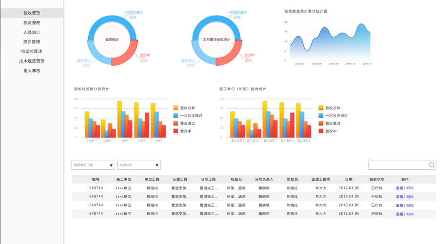This screenshot has width=445, height=244.
Task: Click the 施工单位4 axis label on the bar chart
Action: pyautogui.click(x=287, y=140)
